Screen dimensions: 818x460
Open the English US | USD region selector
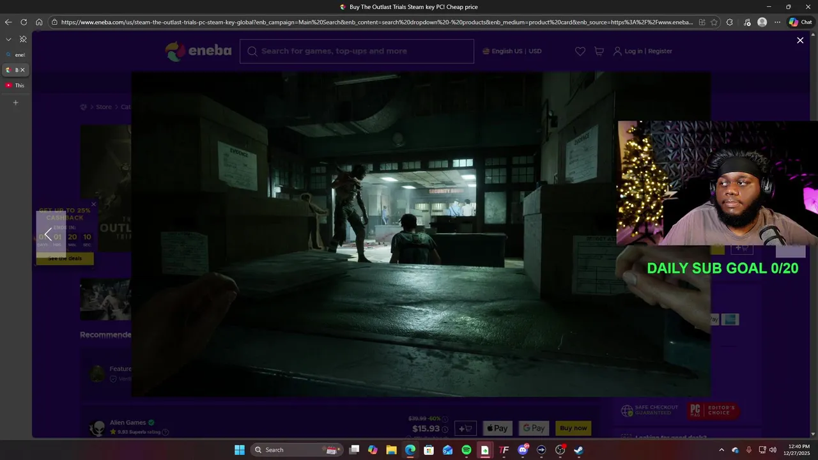pos(512,51)
